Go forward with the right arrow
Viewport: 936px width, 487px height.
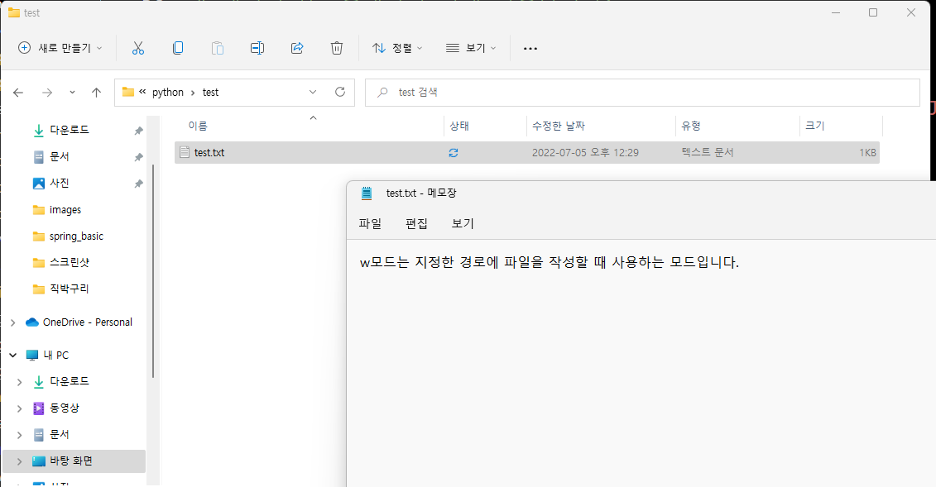[47, 93]
